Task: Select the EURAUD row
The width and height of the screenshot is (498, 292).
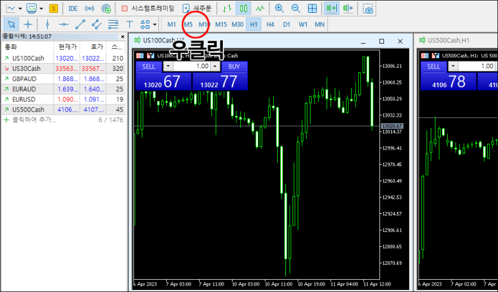Action: [63, 90]
